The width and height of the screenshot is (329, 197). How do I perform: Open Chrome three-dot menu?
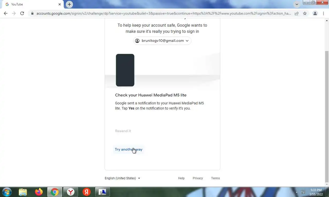[323, 13]
